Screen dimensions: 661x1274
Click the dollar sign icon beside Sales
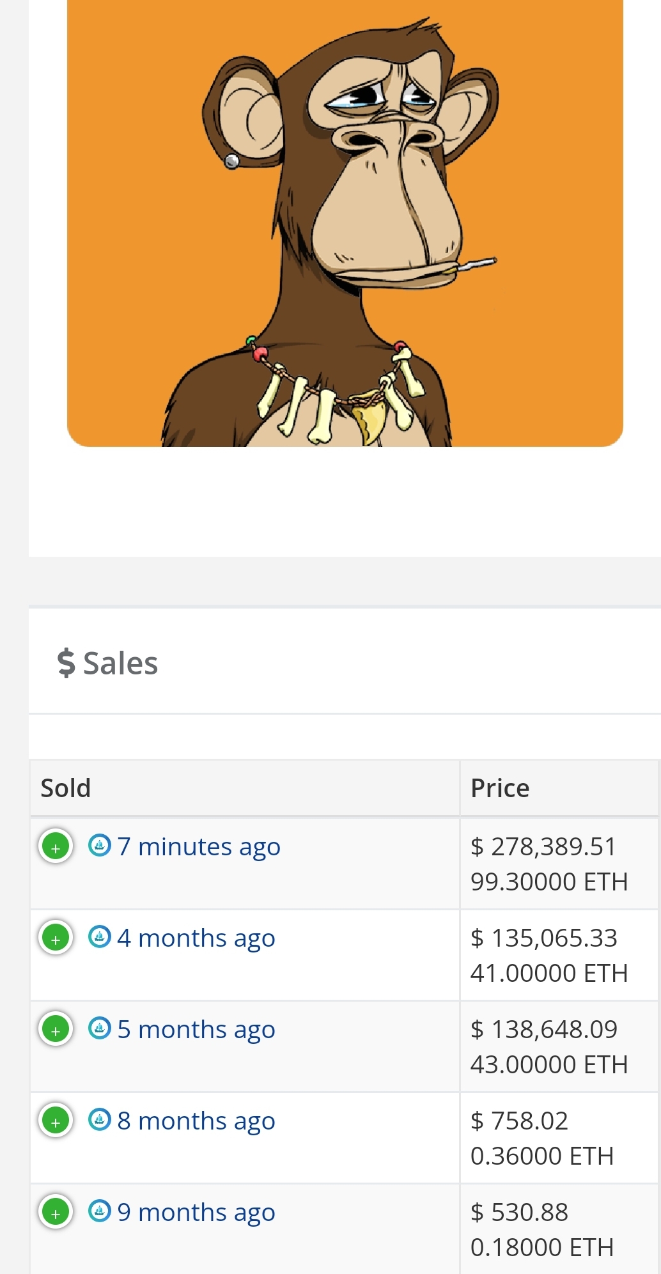click(66, 663)
